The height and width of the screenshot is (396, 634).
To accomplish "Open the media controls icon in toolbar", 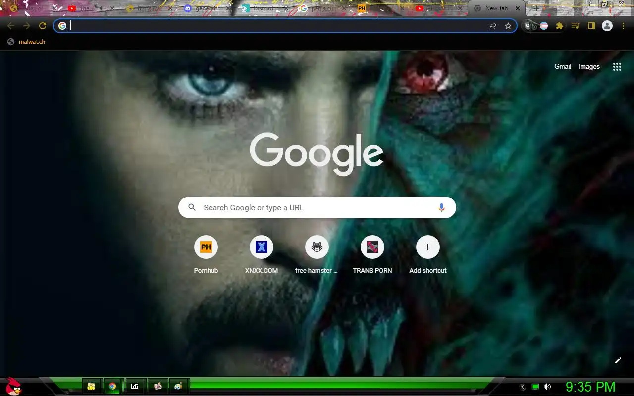I will click(x=575, y=26).
